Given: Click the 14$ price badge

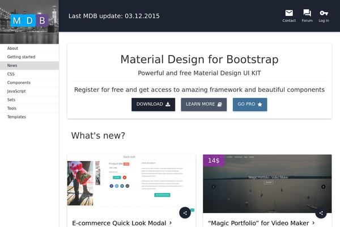Looking at the screenshot, I should (214, 161).
